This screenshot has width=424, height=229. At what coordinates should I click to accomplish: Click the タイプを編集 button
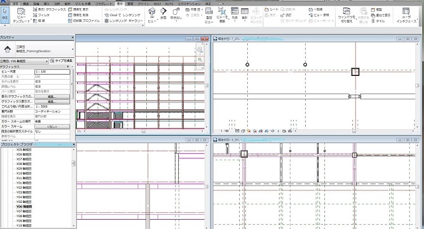click(x=62, y=61)
